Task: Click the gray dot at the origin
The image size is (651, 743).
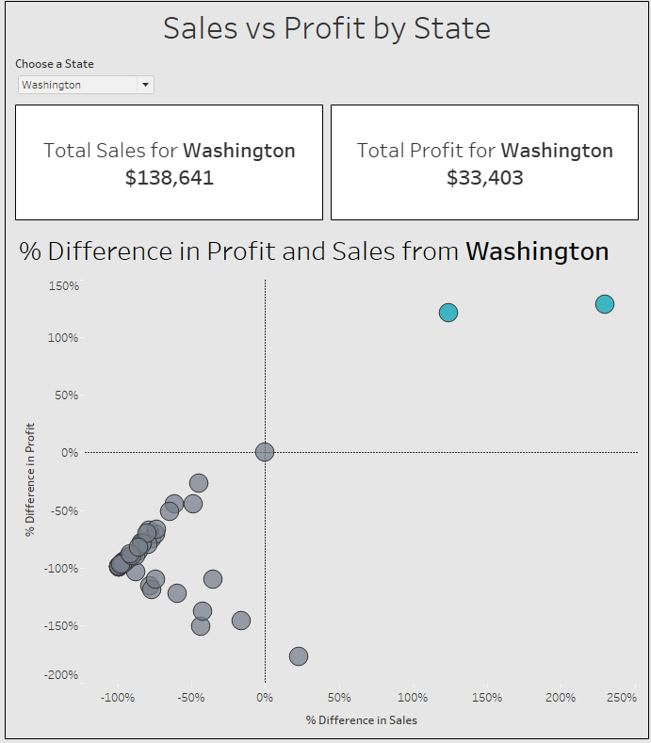Action: click(265, 452)
